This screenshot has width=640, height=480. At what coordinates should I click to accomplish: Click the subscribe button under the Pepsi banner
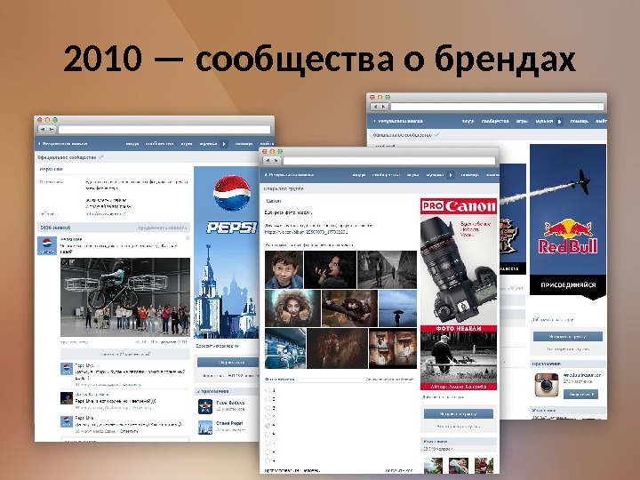(x=228, y=362)
